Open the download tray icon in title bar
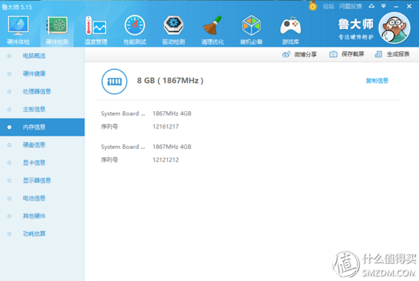Image resolution: width=419 pixels, height=281 pixels. pyautogui.click(x=372, y=6)
